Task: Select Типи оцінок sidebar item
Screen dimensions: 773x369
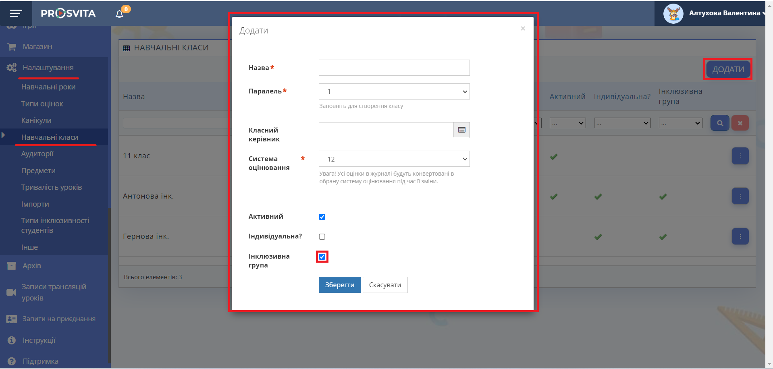Action: pyautogui.click(x=42, y=104)
